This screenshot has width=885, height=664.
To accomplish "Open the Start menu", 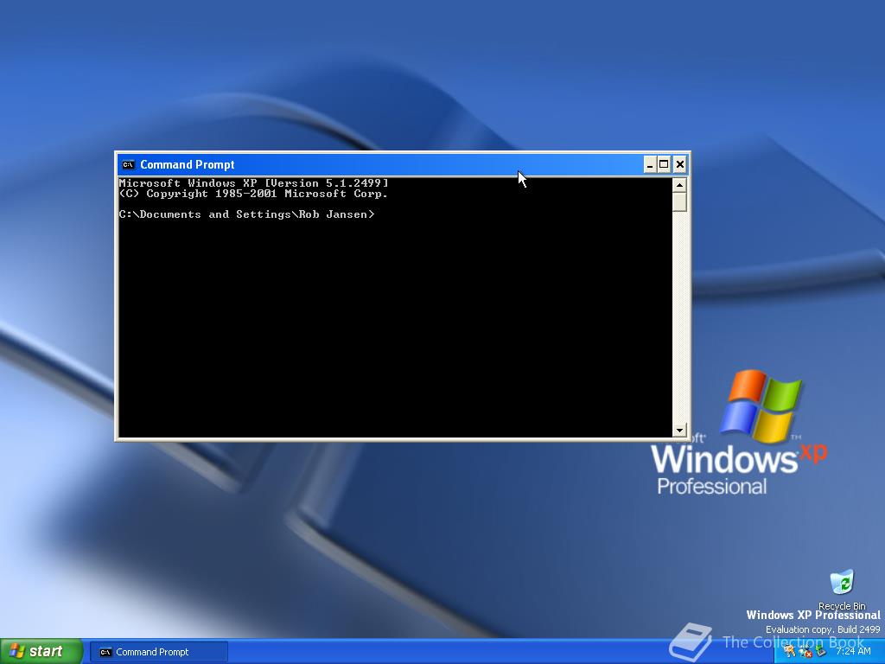I will pyautogui.click(x=41, y=652).
